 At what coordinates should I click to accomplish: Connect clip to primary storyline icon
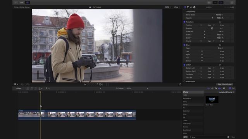(x=28, y=88)
